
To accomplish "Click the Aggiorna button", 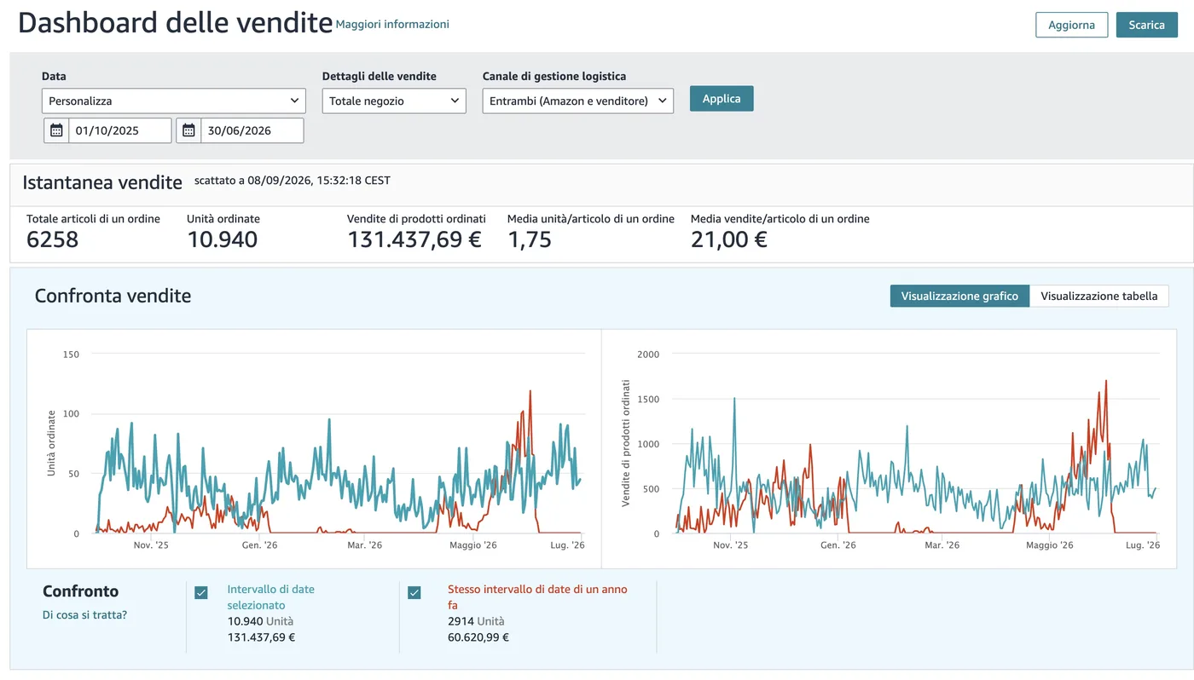I will click(x=1071, y=25).
